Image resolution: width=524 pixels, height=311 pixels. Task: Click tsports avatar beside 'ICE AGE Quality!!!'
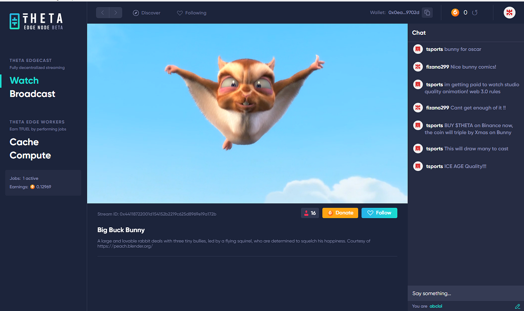click(418, 166)
